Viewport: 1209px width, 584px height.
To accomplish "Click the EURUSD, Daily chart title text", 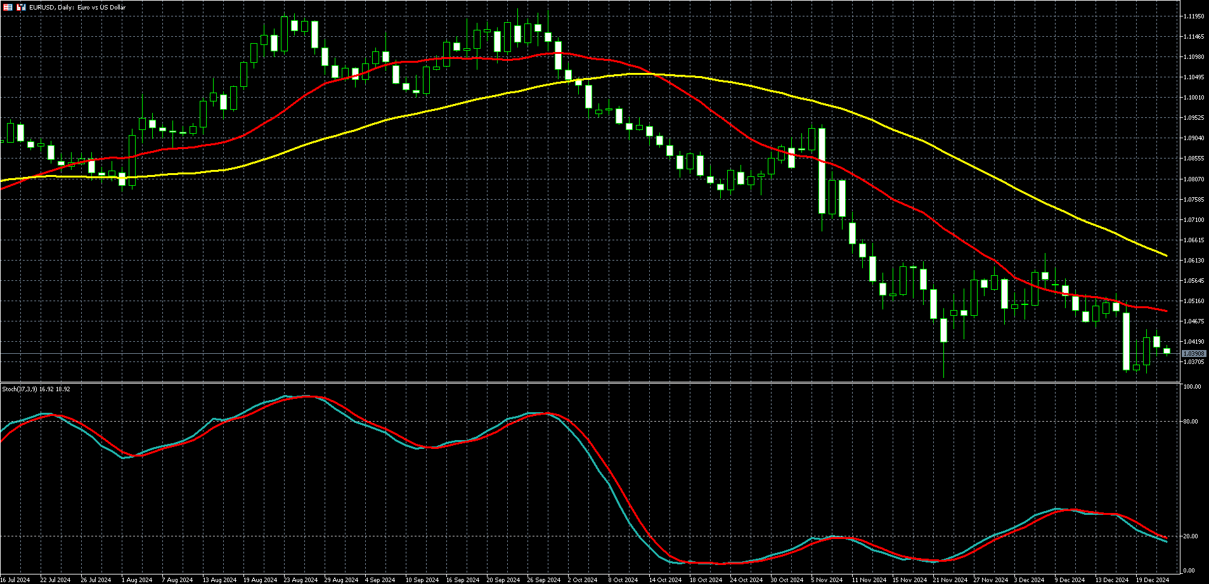I will (79, 8).
